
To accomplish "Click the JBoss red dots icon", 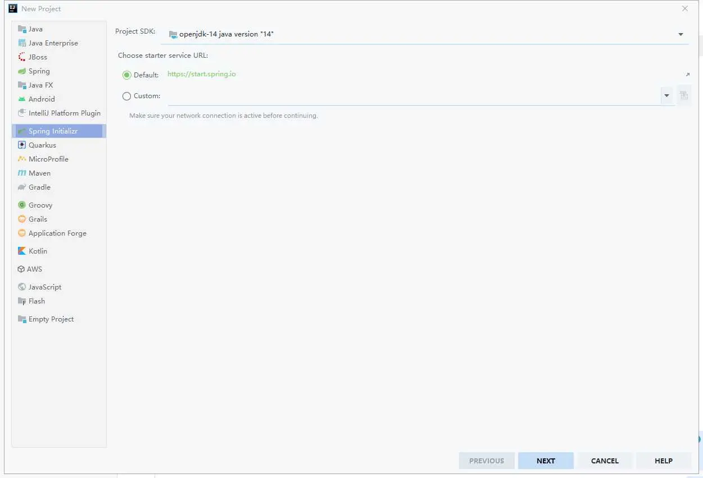I will click(x=22, y=57).
